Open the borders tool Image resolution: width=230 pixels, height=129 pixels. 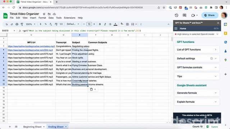[127, 24]
